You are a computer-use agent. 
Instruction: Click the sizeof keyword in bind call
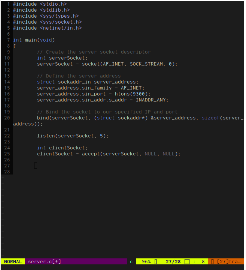[x=210, y=118]
